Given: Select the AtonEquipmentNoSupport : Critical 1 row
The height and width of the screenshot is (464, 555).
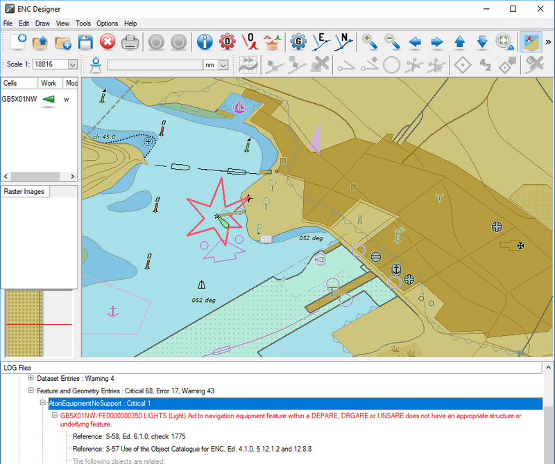Looking at the screenshot, I should tap(296, 403).
